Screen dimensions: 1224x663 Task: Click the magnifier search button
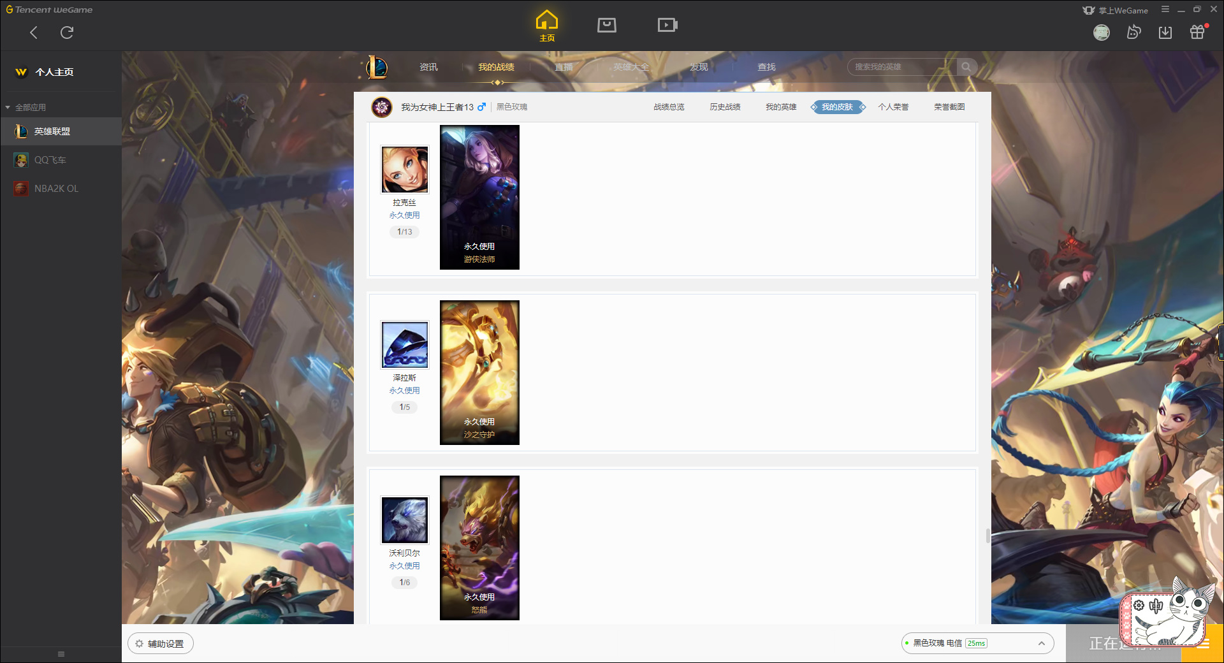click(966, 67)
